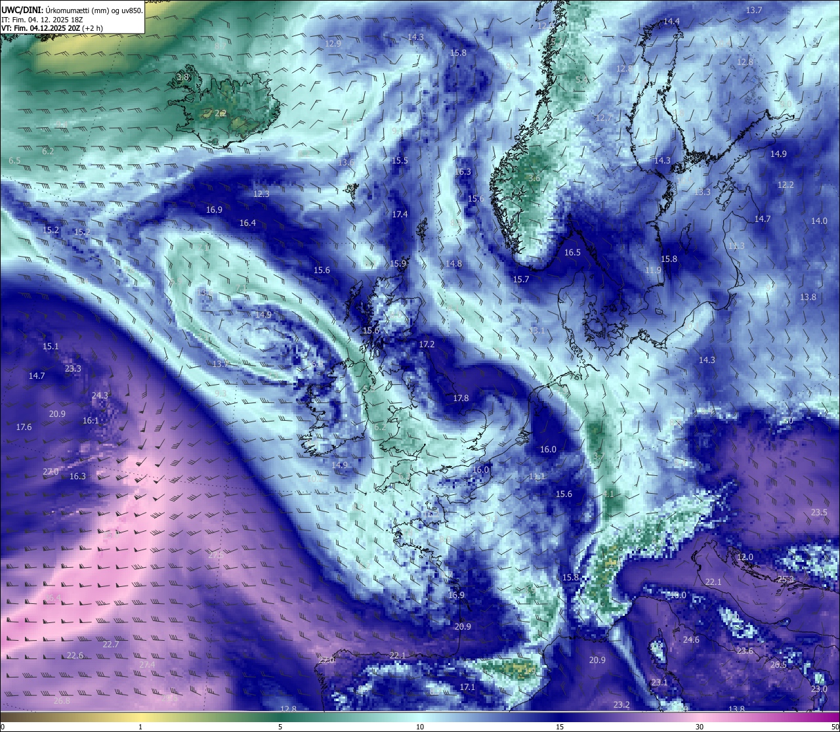Viewport: 840px width, 732px height.
Task: Click the 'UWC/DINI: Úrkomumætti (mm) og uv850.' title line
Action: coord(72,10)
